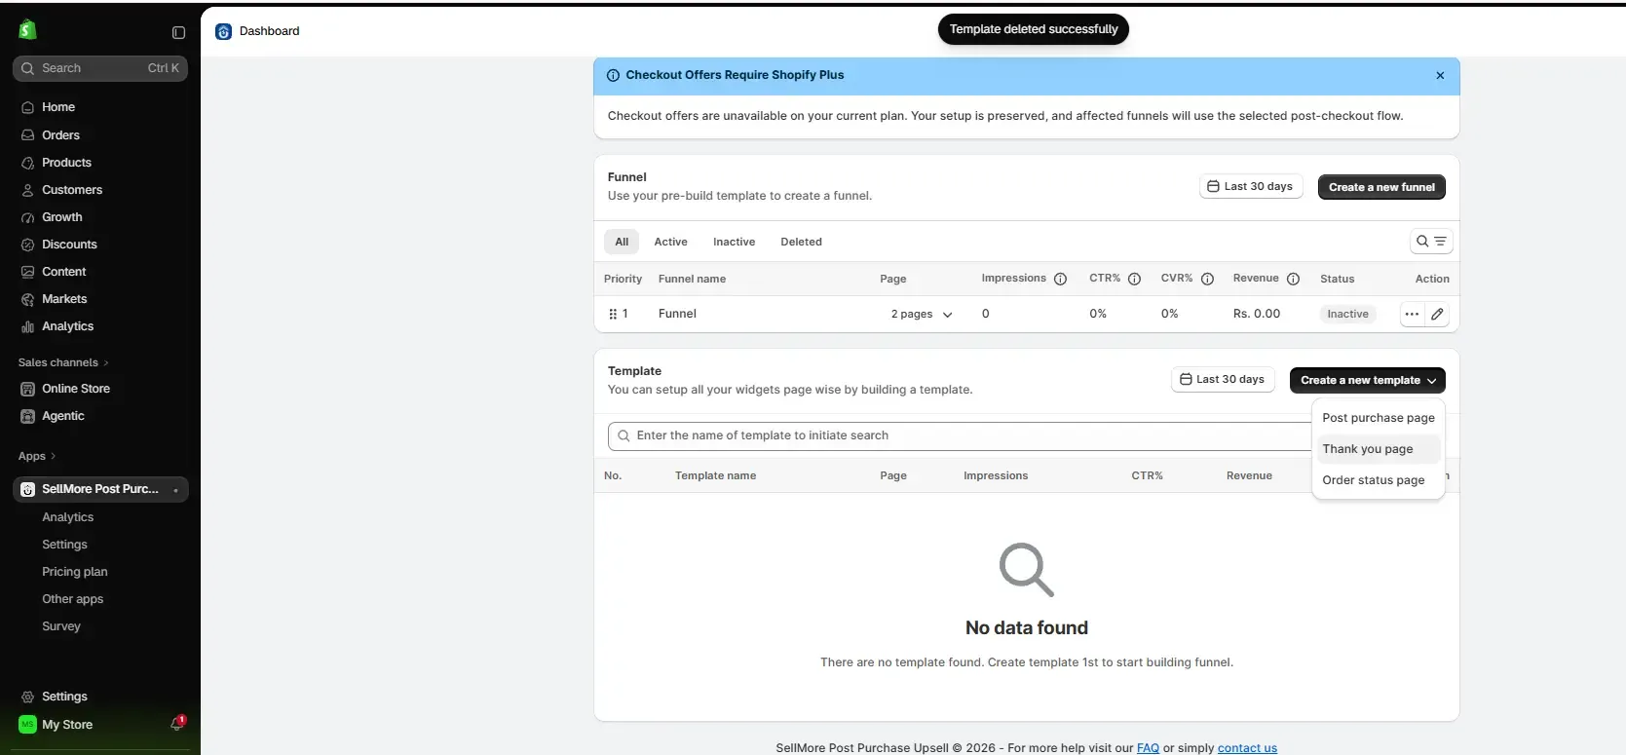Open Online Store sales channel
Image resolution: width=1626 pixels, height=755 pixels.
click(x=76, y=389)
